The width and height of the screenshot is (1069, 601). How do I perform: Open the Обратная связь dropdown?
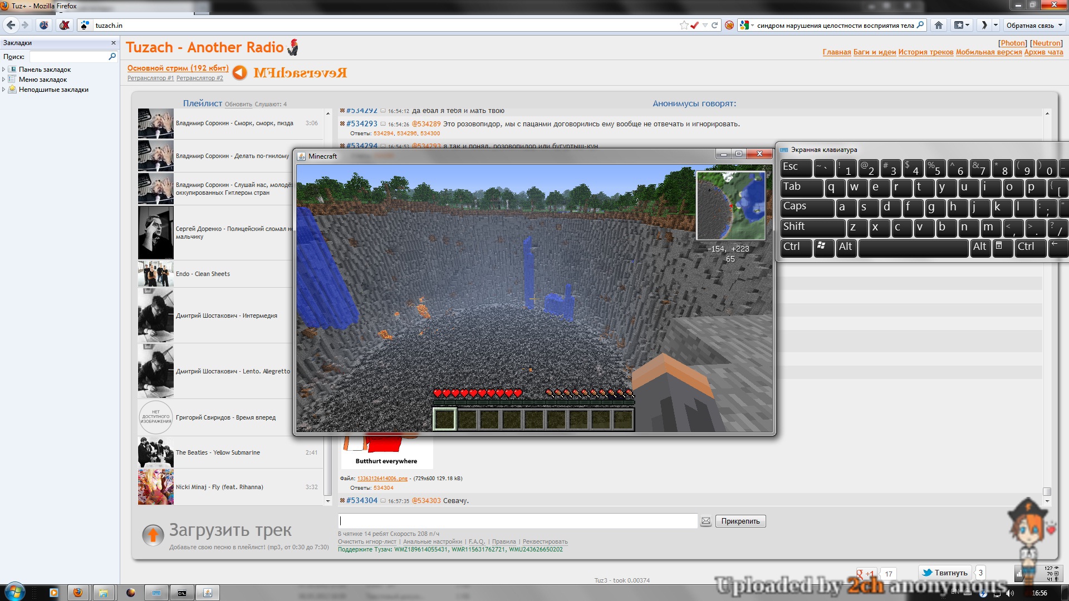coord(1035,25)
